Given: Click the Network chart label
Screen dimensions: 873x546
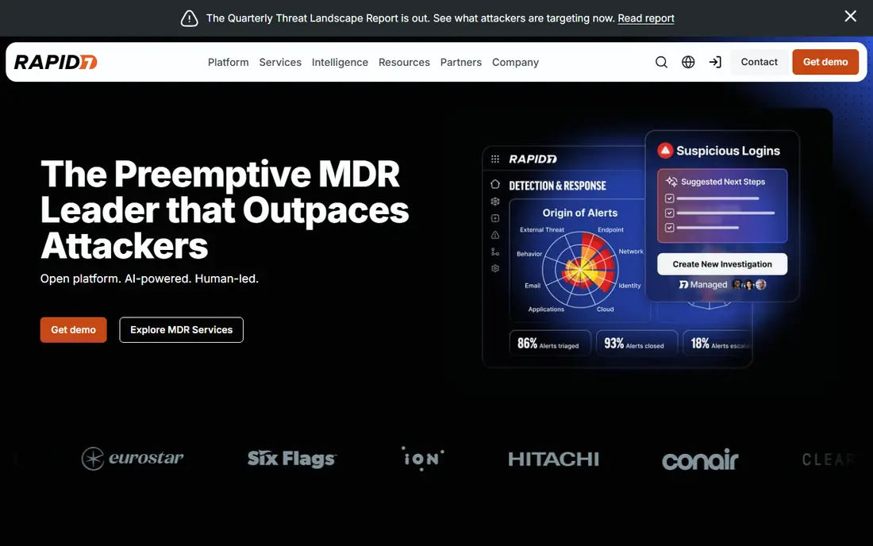Looking at the screenshot, I should 631,251.
